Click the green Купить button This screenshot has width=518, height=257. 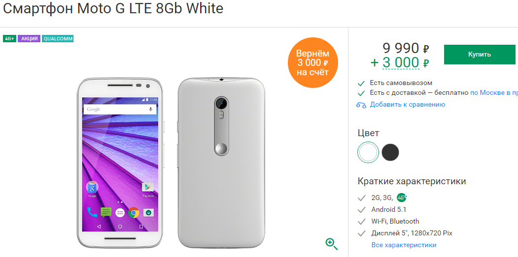point(480,55)
